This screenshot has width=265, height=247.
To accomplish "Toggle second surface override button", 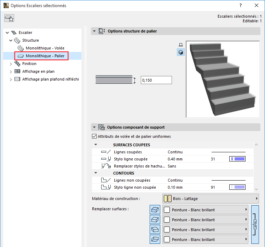I will pos(155,220).
